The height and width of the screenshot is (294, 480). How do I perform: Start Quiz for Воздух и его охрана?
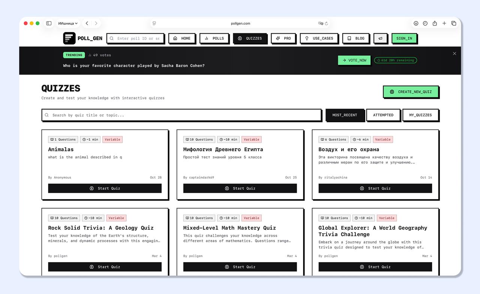pyautogui.click(x=375, y=188)
